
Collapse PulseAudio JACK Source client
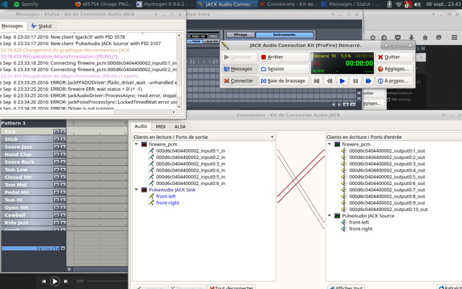click(330, 216)
